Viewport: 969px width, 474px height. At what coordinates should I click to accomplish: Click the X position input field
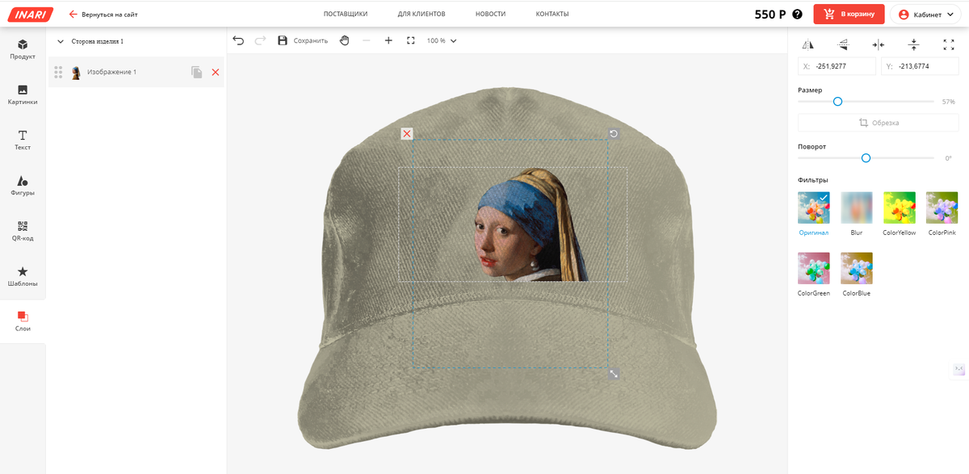pyautogui.click(x=837, y=66)
